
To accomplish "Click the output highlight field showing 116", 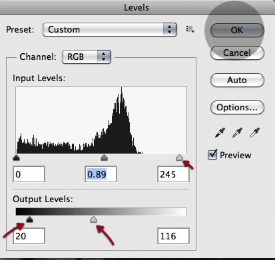I will [173, 236].
